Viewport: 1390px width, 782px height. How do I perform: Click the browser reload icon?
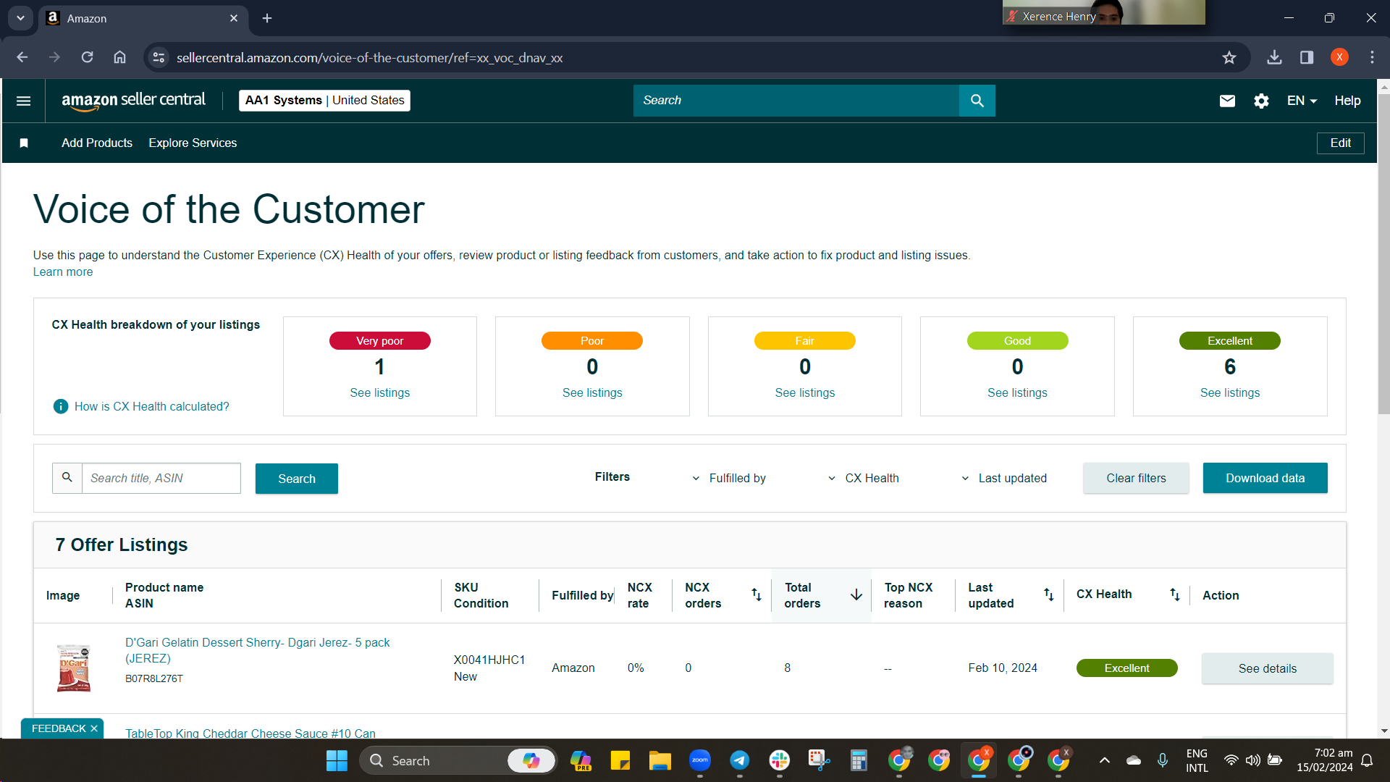(87, 57)
